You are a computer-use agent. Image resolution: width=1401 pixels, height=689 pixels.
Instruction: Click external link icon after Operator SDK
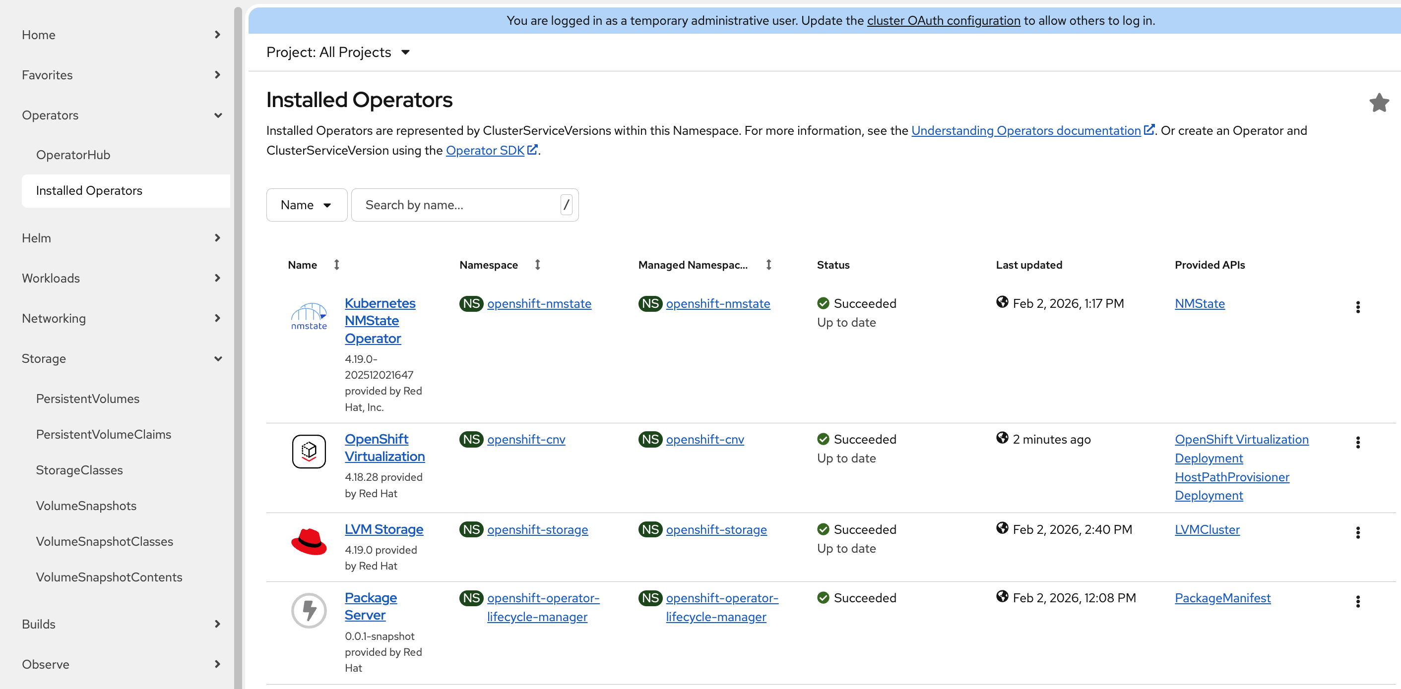tap(532, 149)
